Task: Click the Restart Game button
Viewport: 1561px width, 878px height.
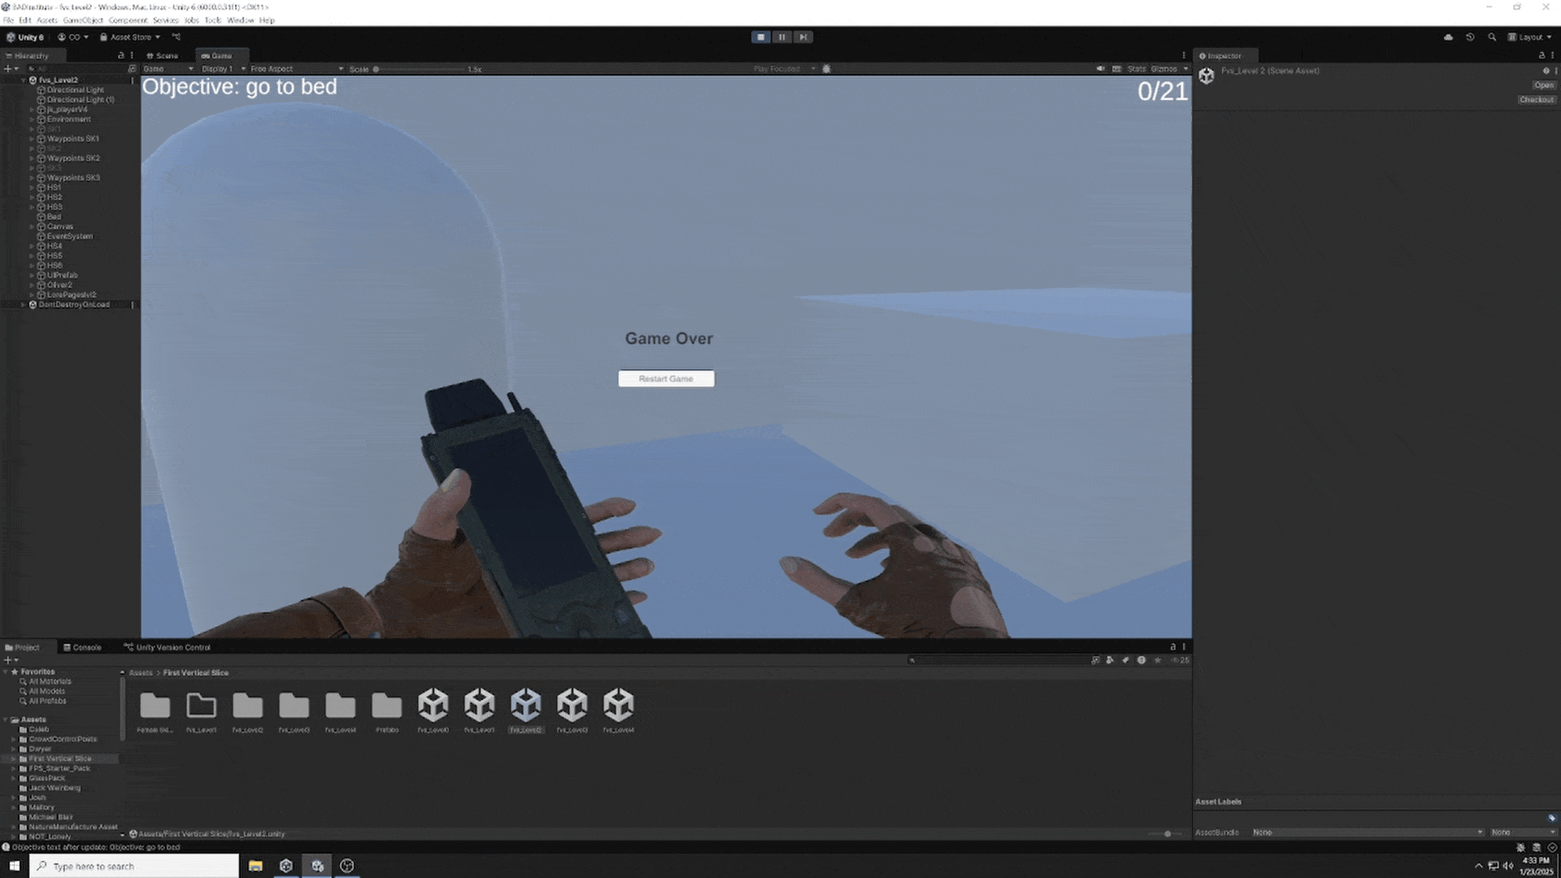Action: click(x=666, y=379)
